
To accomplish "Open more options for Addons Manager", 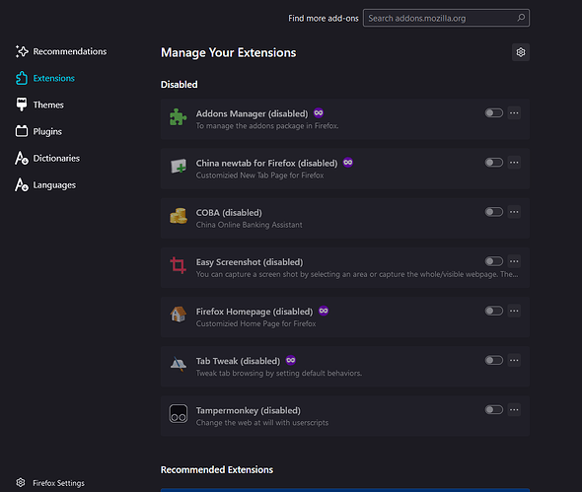I will pos(514,112).
